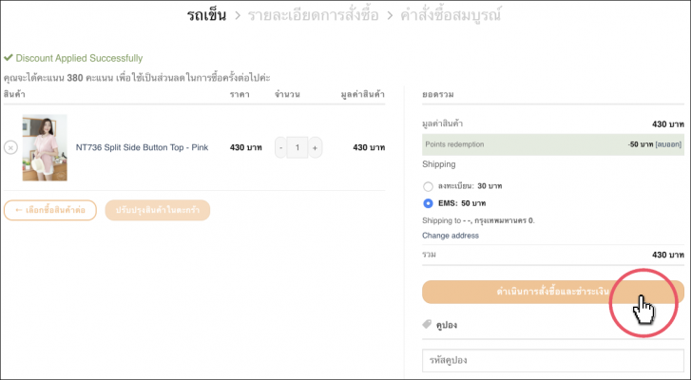This screenshot has height=380, width=691.
Task: Click the green discount success checkmark
Action: click(x=9, y=58)
